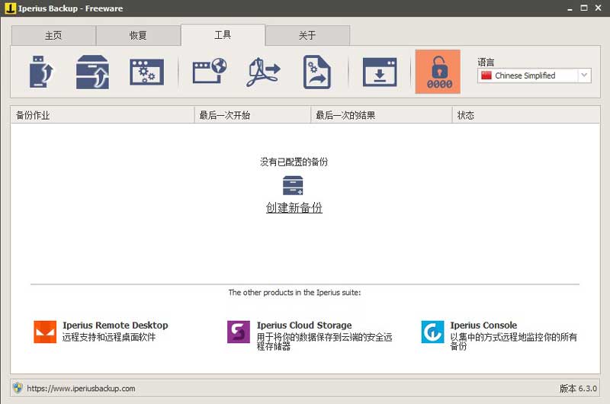Select the 工具 tab
The width and height of the screenshot is (610, 404).
[x=223, y=35]
